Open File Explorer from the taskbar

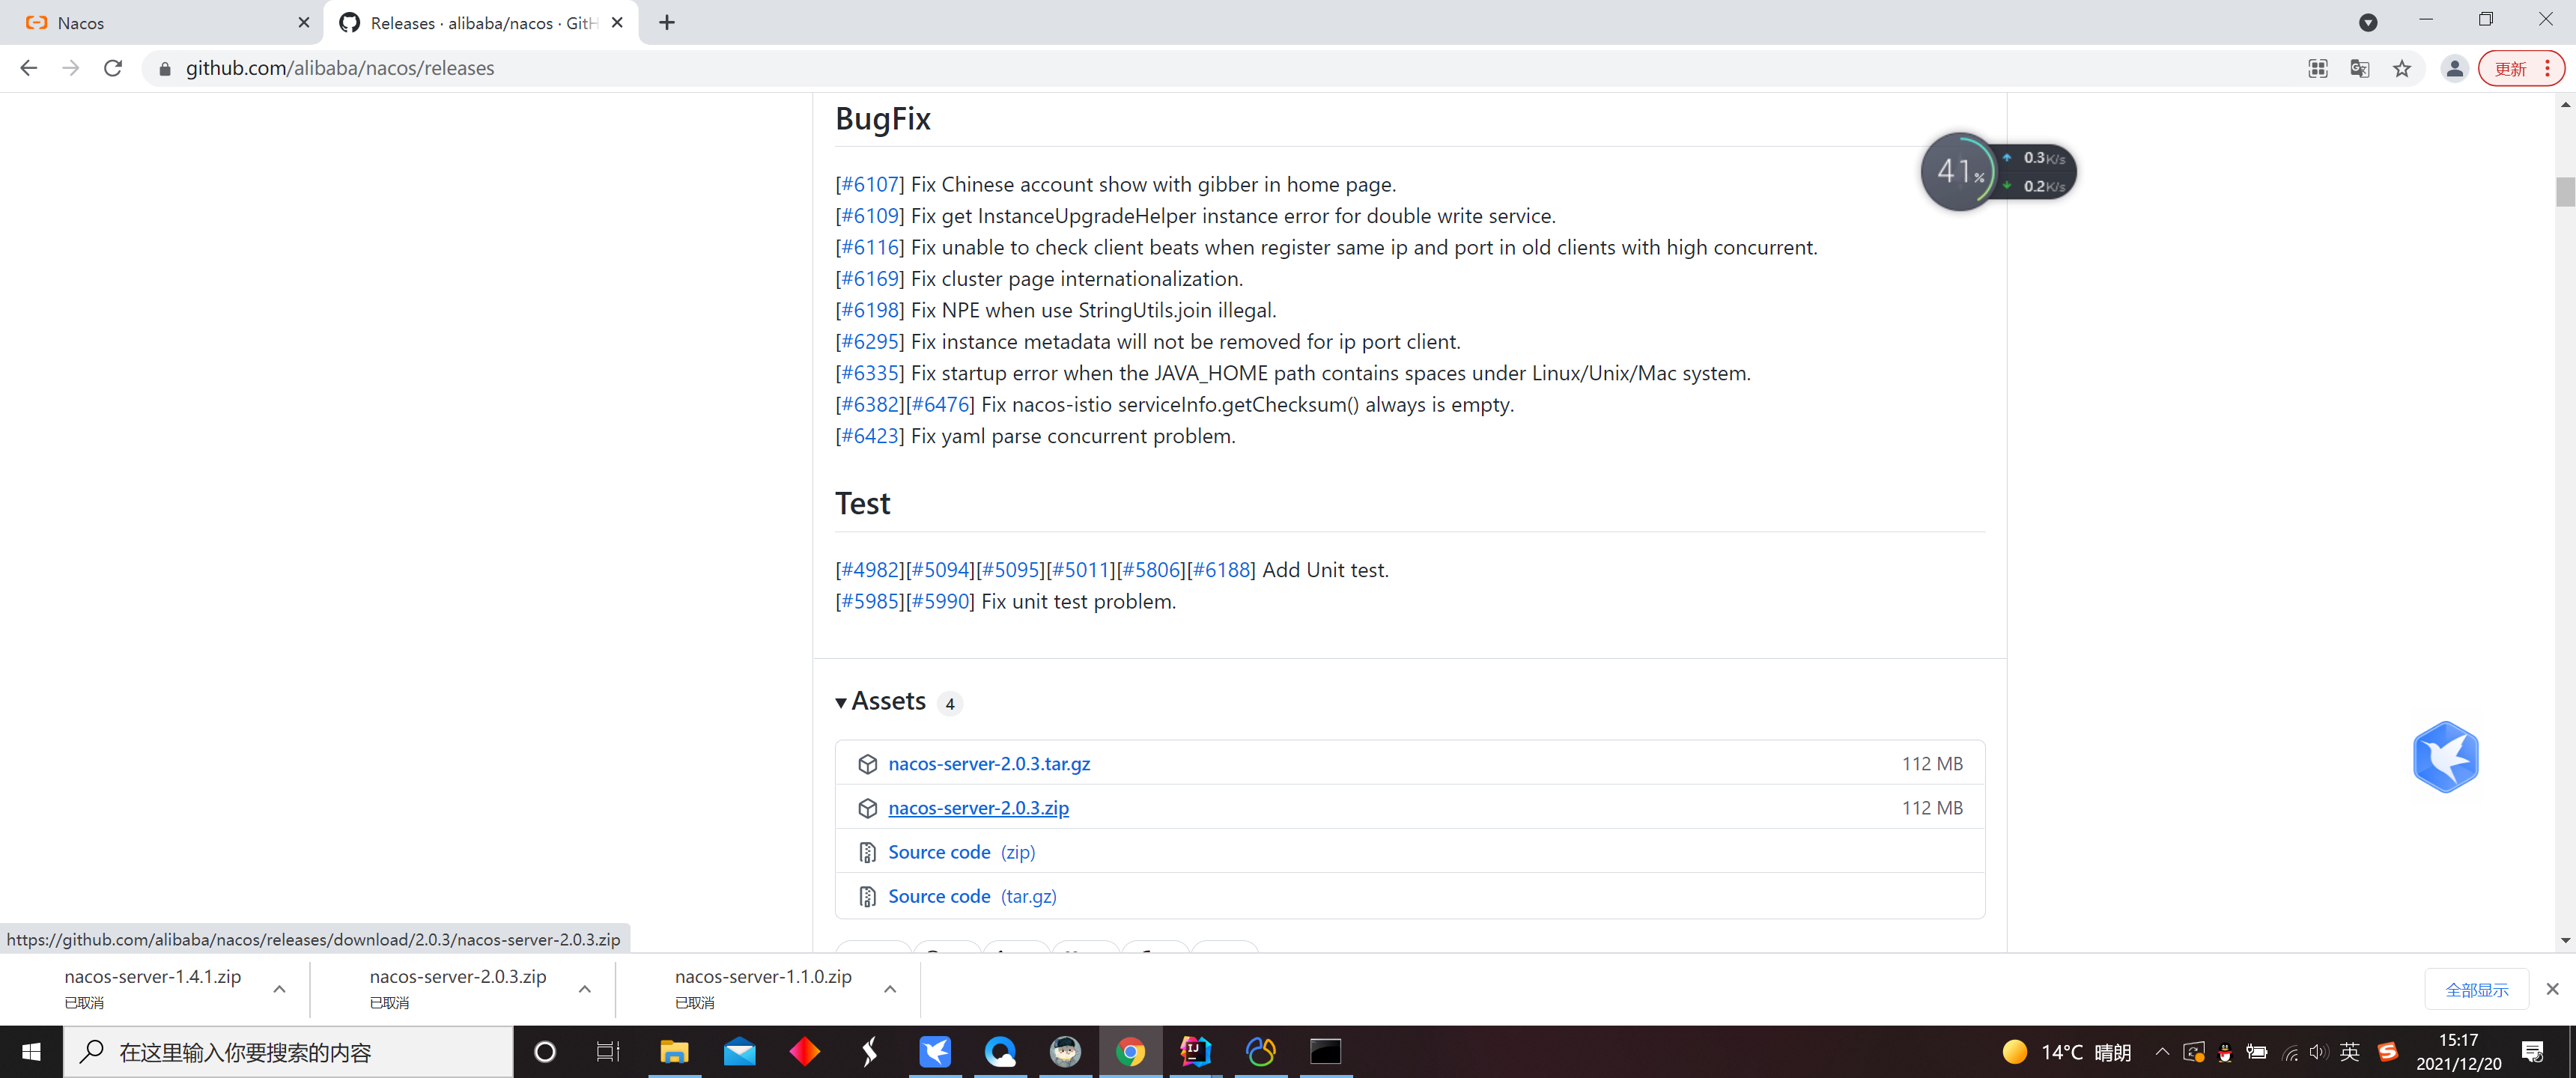click(x=674, y=1051)
